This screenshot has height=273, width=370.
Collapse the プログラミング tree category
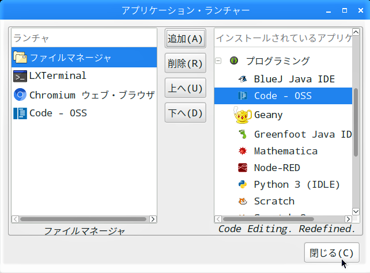pos(218,61)
